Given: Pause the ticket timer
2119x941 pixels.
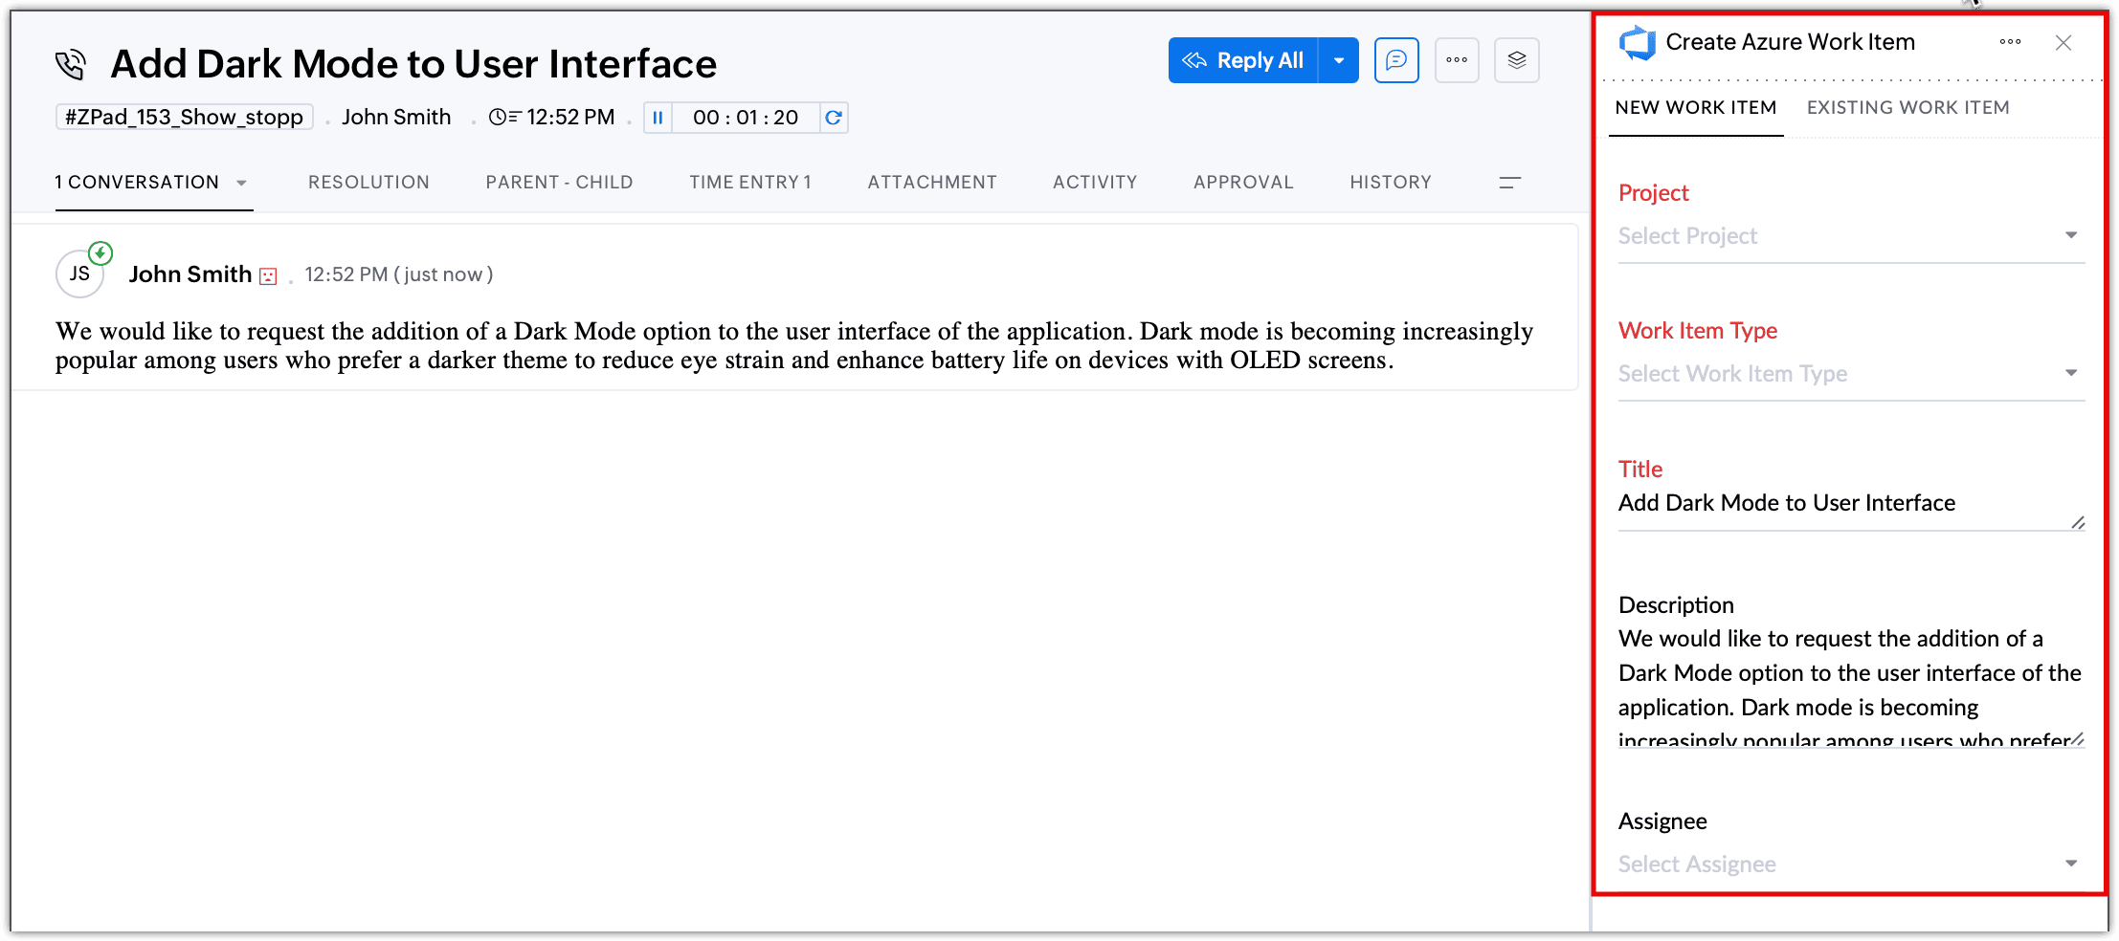Looking at the screenshot, I should pyautogui.click(x=658, y=118).
